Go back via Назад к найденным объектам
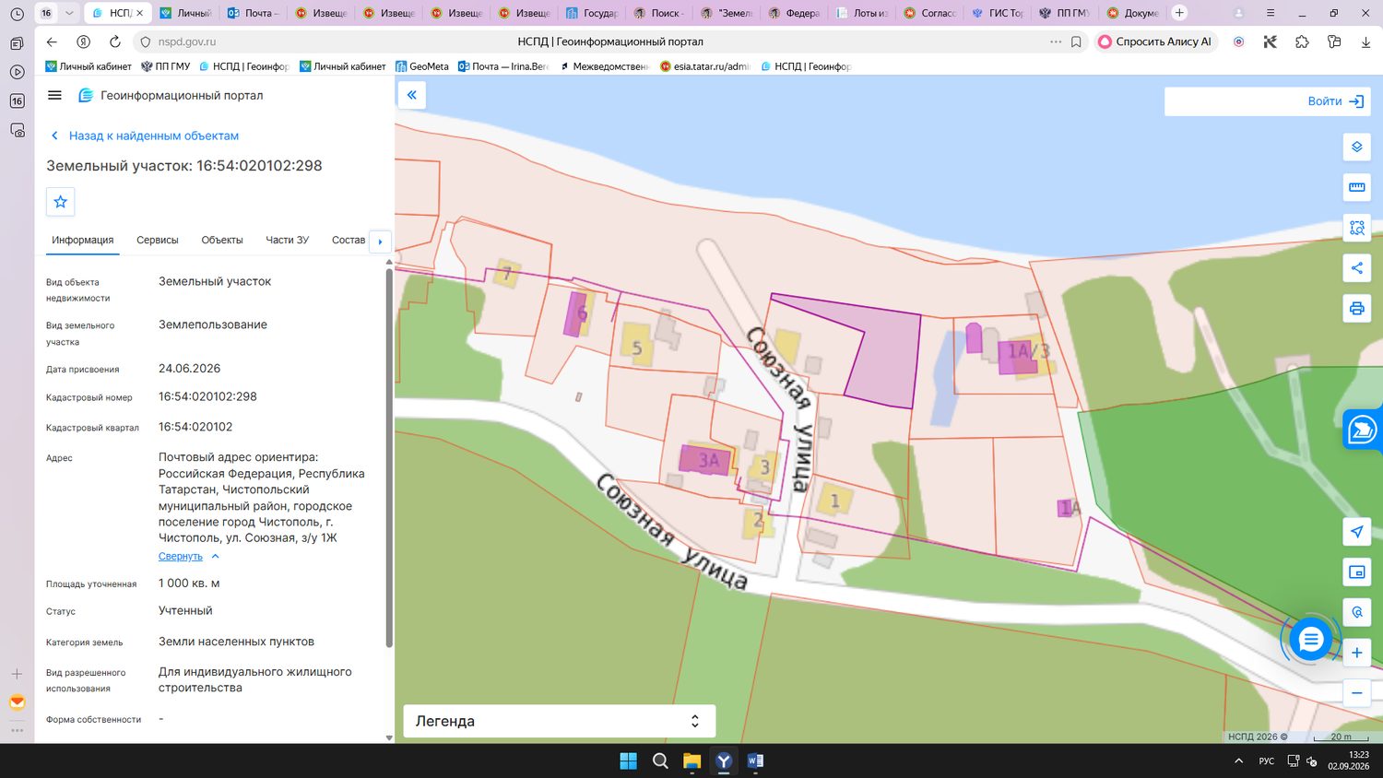The width and height of the screenshot is (1383, 778). point(145,136)
